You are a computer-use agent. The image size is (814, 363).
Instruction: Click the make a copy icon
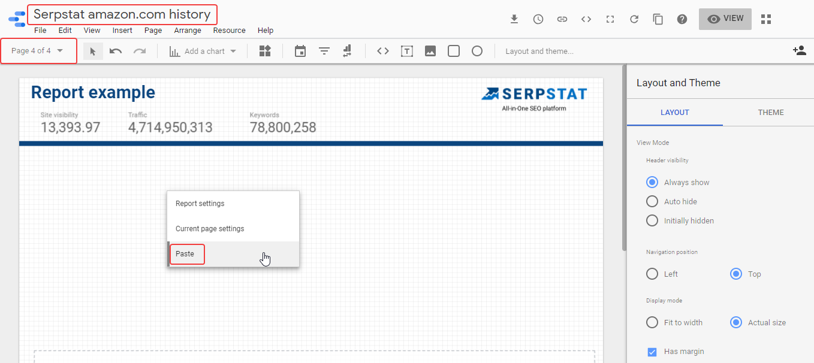(658, 19)
